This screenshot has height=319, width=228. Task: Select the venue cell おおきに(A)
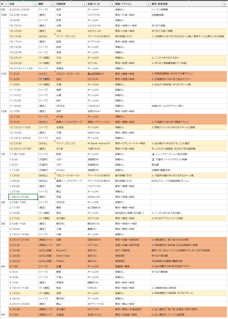tap(101, 31)
